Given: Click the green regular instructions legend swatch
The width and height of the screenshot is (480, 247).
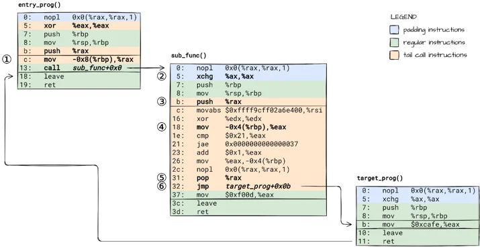Looking at the screenshot, I should [394, 42].
